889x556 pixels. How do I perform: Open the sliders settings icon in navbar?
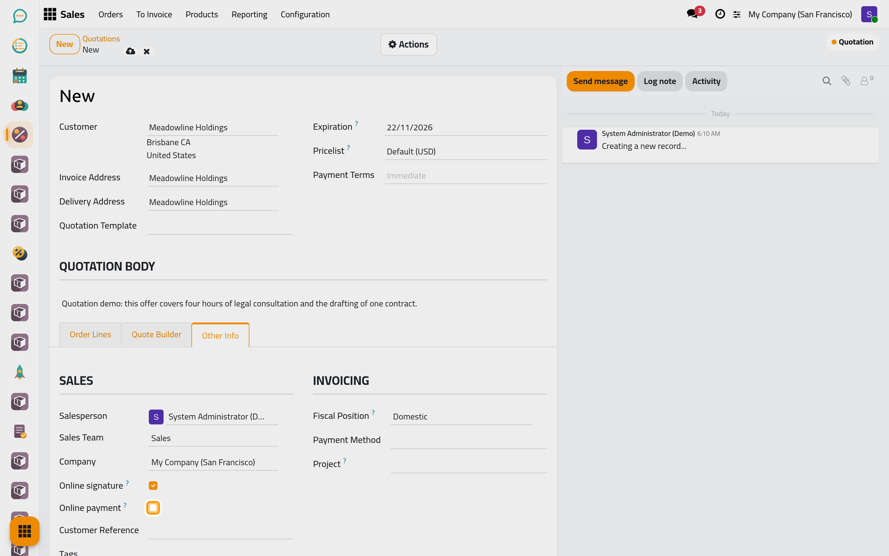coord(737,14)
